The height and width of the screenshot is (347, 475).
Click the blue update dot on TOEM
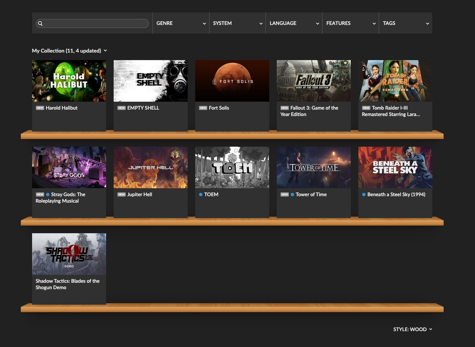point(201,195)
